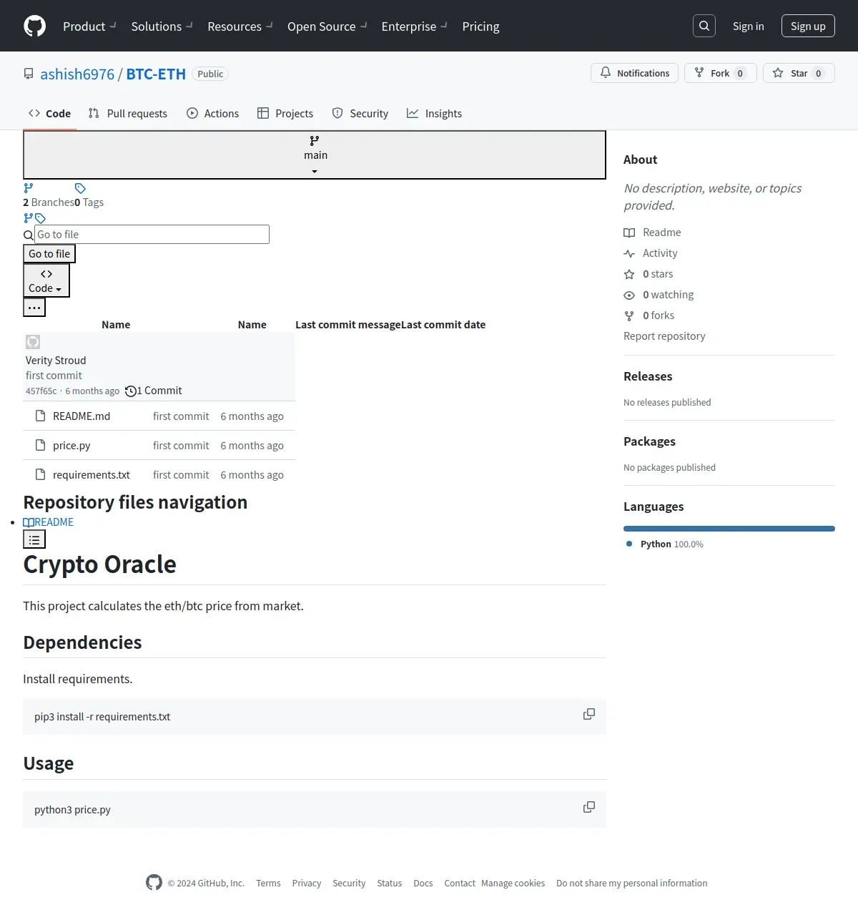
Task: Click the Notifications bell button
Action: 634,73
